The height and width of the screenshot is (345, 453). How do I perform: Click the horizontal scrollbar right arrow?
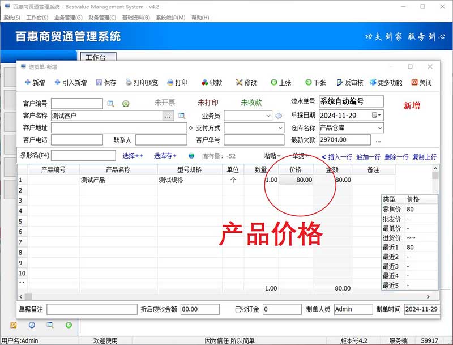click(x=428, y=297)
